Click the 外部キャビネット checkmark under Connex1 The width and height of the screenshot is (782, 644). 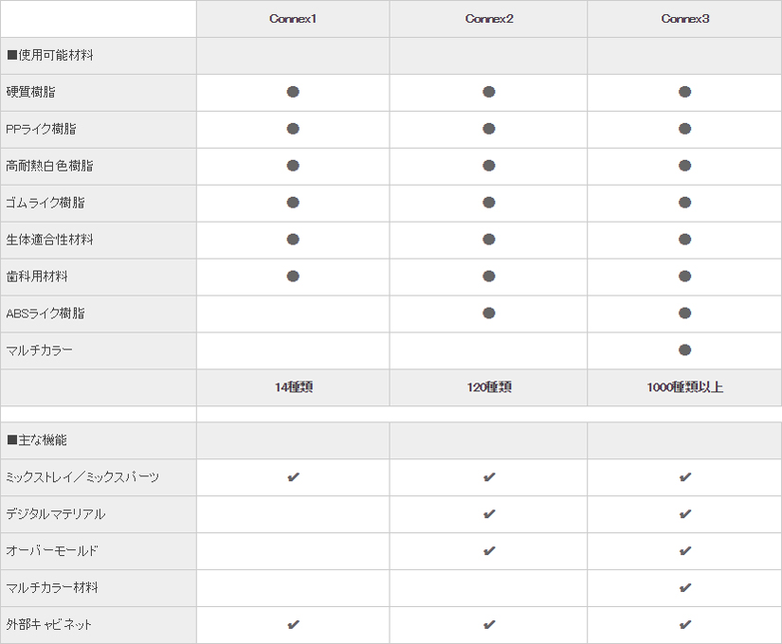[293, 624]
